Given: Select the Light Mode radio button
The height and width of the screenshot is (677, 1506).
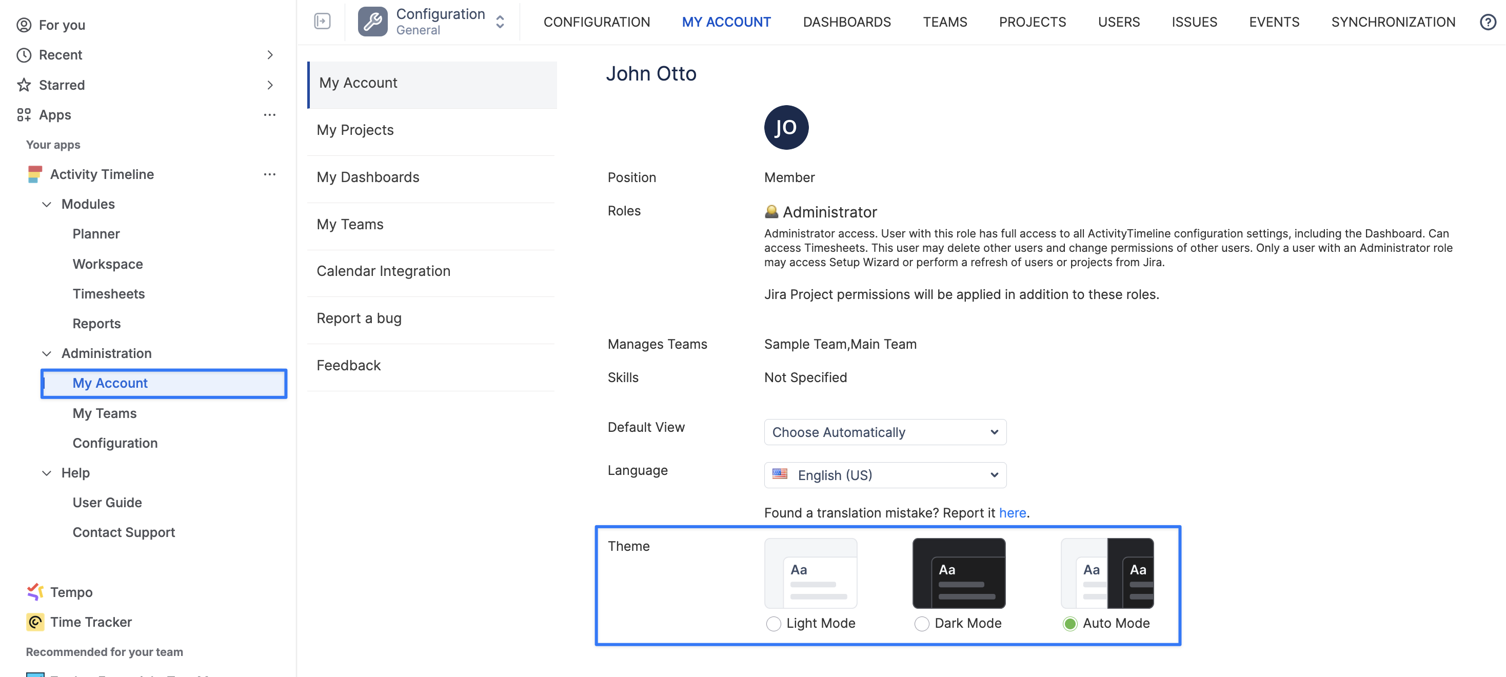Looking at the screenshot, I should [x=773, y=623].
